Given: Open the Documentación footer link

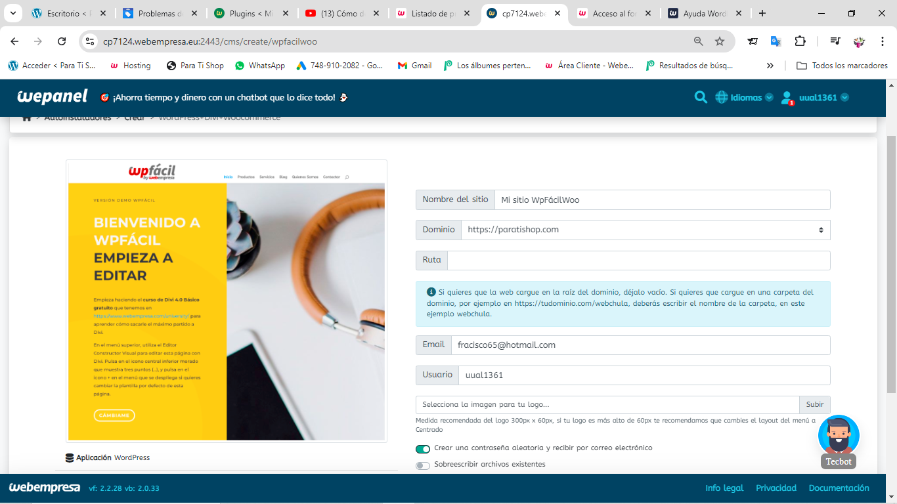Looking at the screenshot, I should point(839,488).
